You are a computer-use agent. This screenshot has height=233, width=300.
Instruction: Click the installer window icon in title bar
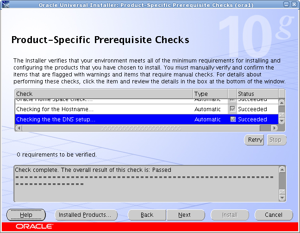click(6, 5)
